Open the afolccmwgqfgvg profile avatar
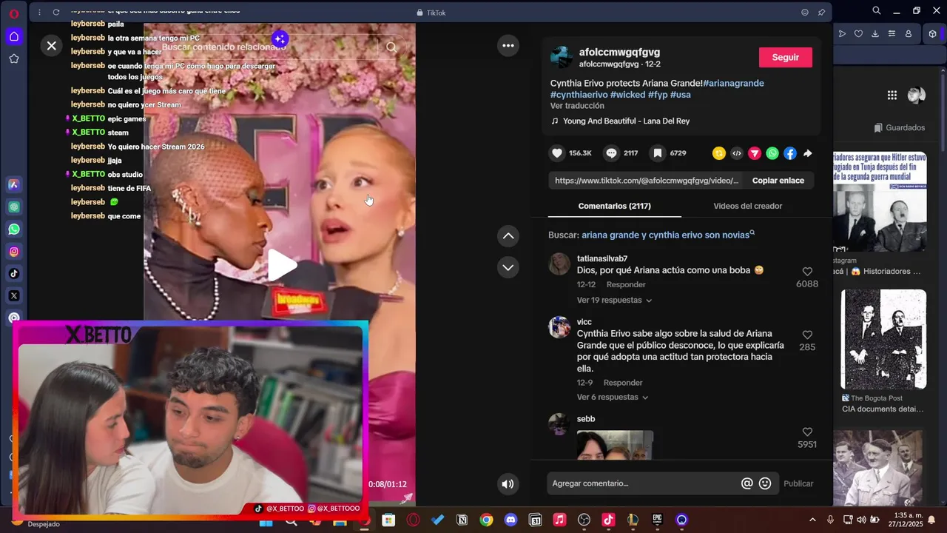Screen dimensions: 947x533 coord(562,58)
